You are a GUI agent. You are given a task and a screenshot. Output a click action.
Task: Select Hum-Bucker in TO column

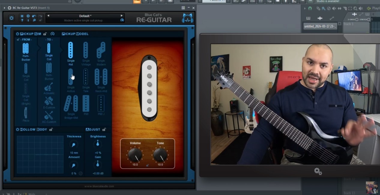tap(49, 71)
